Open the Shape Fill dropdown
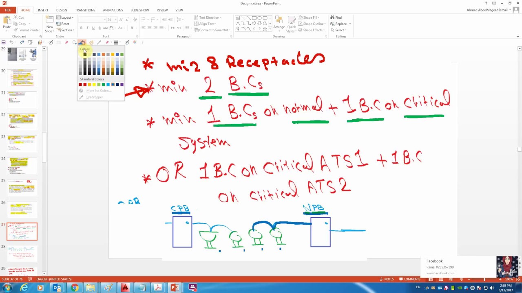This screenshot has height=293, width=522. (x=309, y=17)
